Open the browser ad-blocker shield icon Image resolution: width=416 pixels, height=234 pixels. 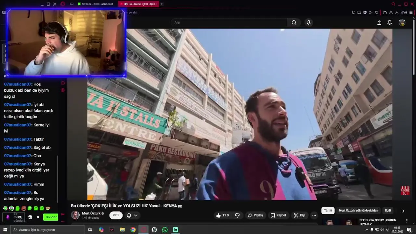[365, 12]
